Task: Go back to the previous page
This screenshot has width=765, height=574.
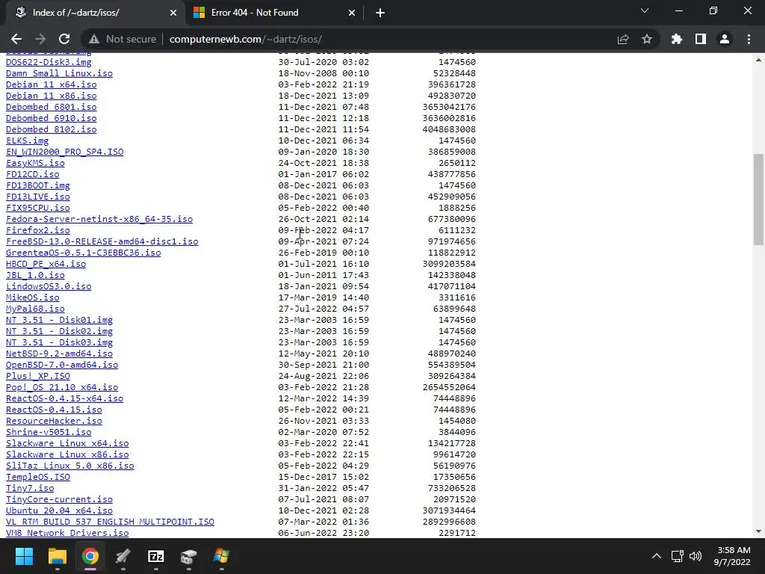Action: pos(16,39)
